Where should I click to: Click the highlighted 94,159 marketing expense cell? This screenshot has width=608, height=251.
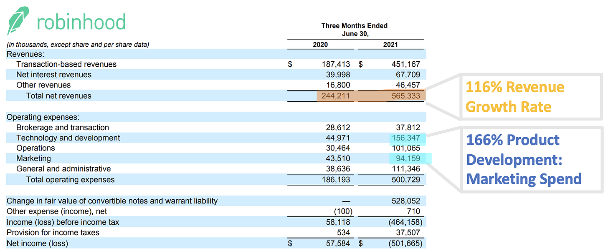click(410, 158)
